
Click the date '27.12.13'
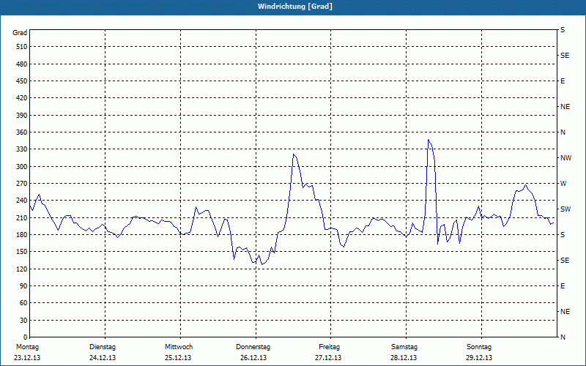(x=328, y=358)
